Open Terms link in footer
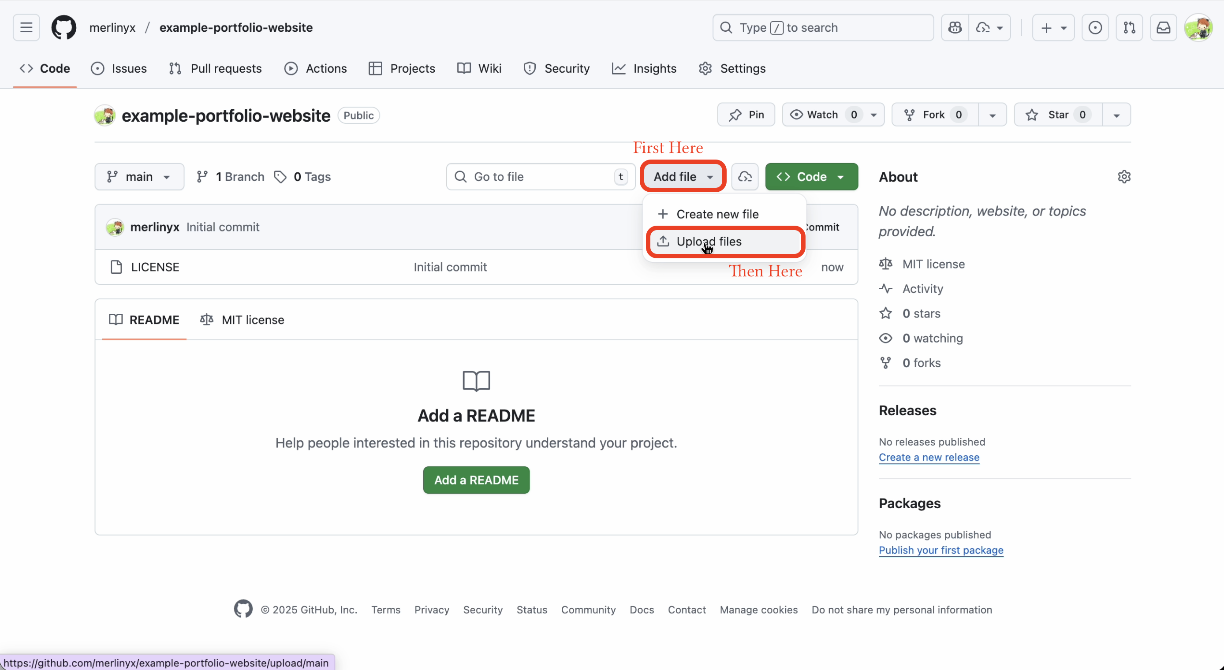This screenshot has height=670, width=1224. 385,610
